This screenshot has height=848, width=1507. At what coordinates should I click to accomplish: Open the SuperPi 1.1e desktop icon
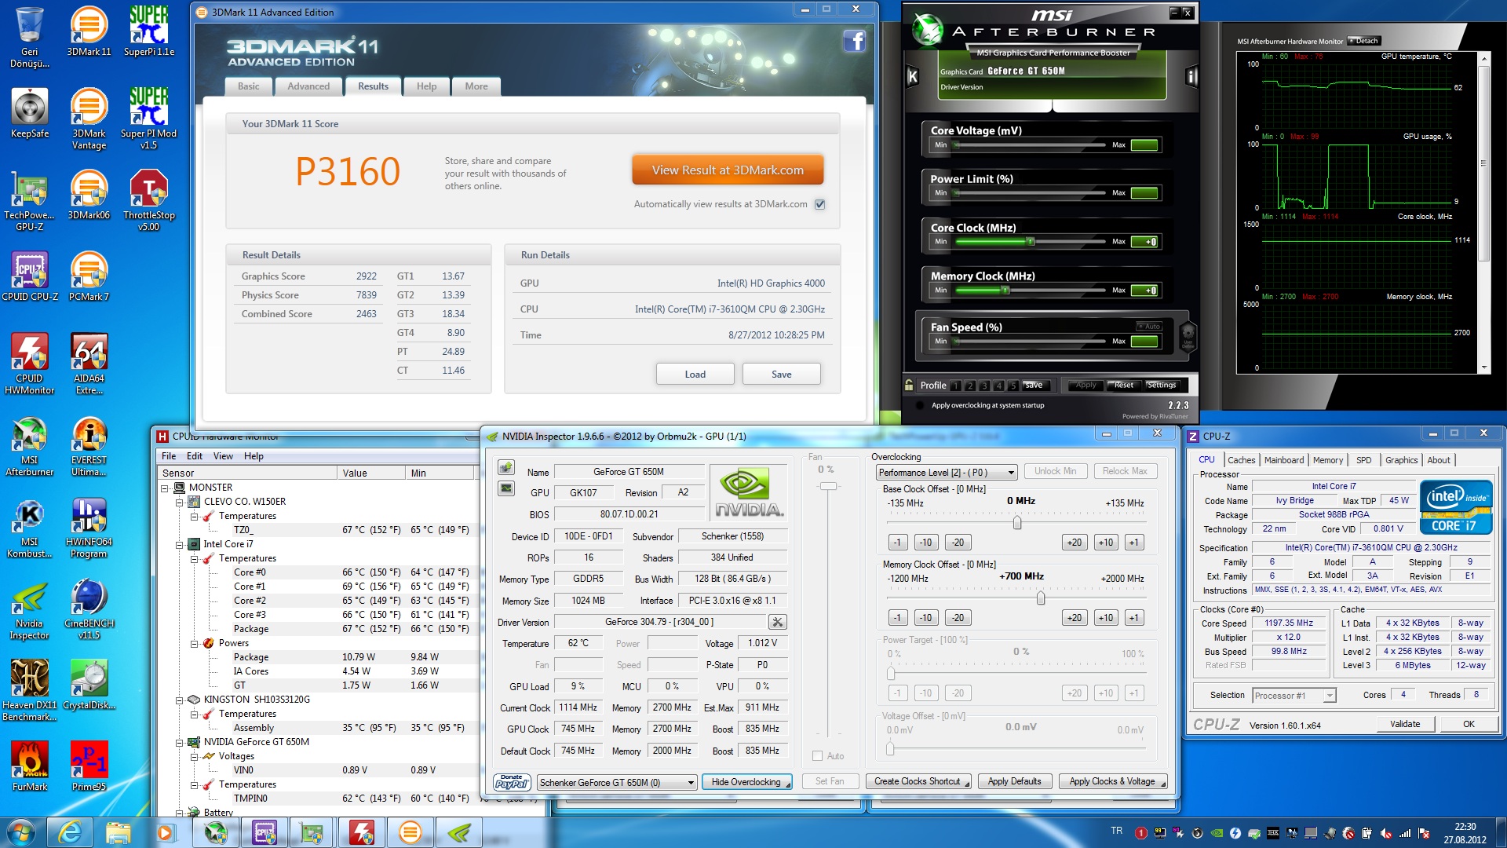coord(148,31)
